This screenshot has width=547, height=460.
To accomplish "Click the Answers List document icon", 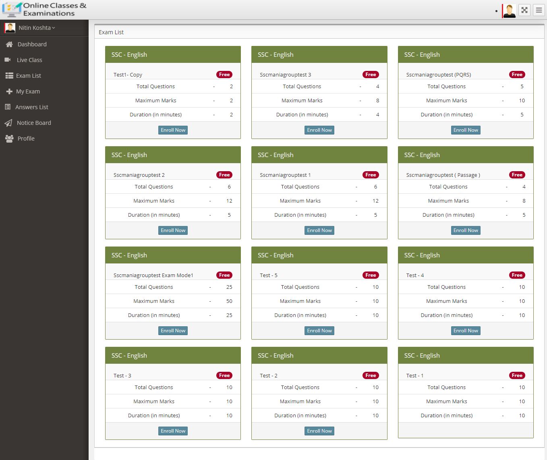I will [8, 107].
